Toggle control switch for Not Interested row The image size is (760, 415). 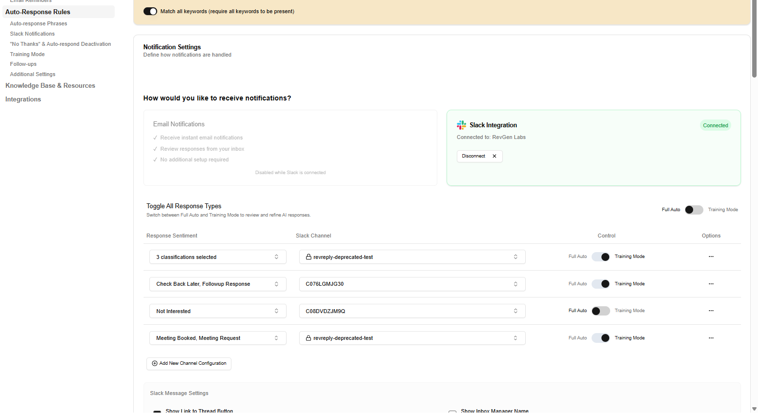pos(600,311)
